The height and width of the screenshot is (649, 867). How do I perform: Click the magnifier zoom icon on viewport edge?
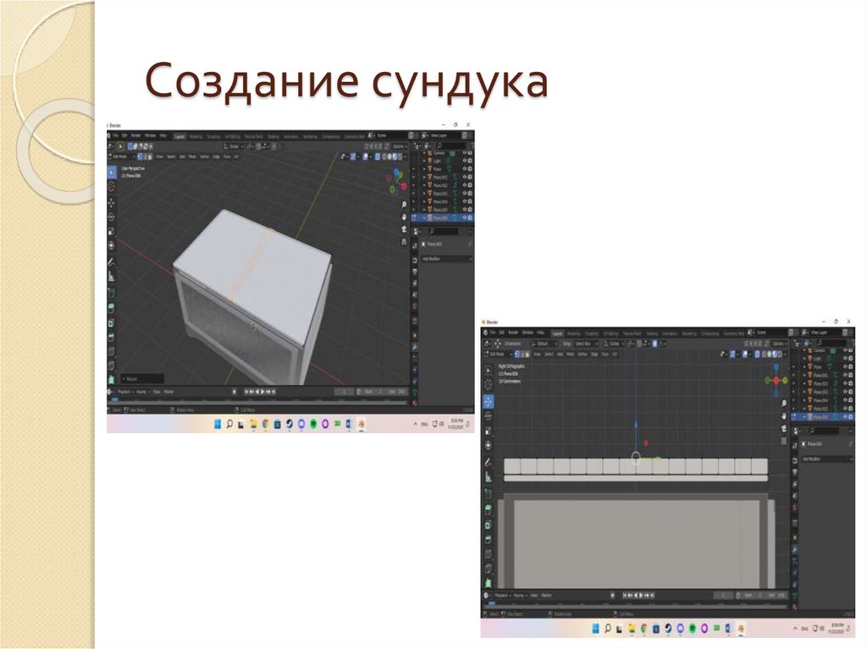[405, 205]
